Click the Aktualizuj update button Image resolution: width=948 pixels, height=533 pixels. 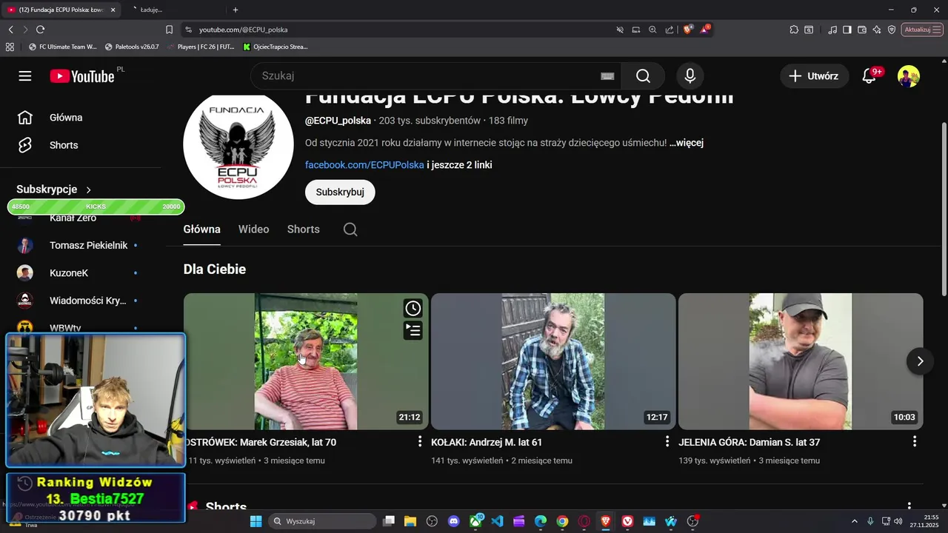[921, 30]
